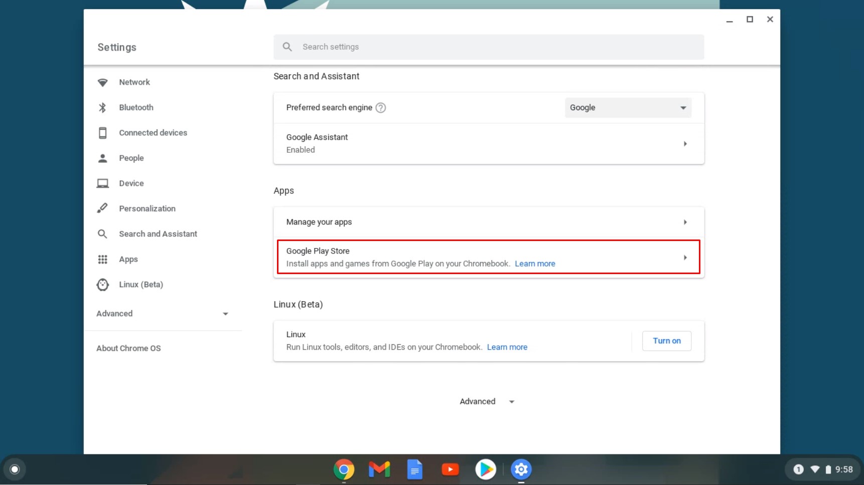This screenshot has height=485, width=864.
Task: Click the Connected devices phone icon
Action: point(102,133)
